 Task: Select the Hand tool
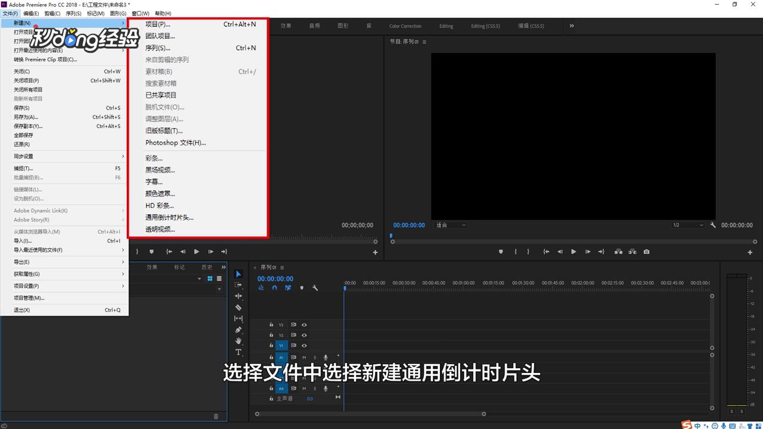[238, 341]
